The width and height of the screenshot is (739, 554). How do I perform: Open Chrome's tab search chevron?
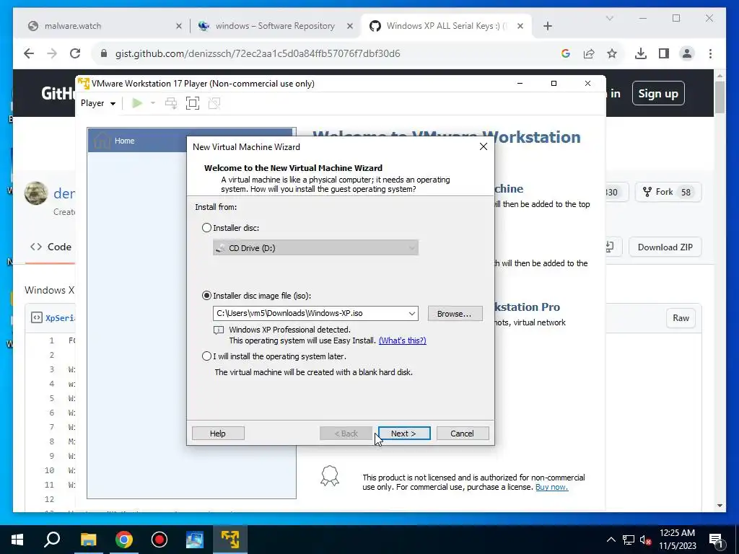click(609, 18)
